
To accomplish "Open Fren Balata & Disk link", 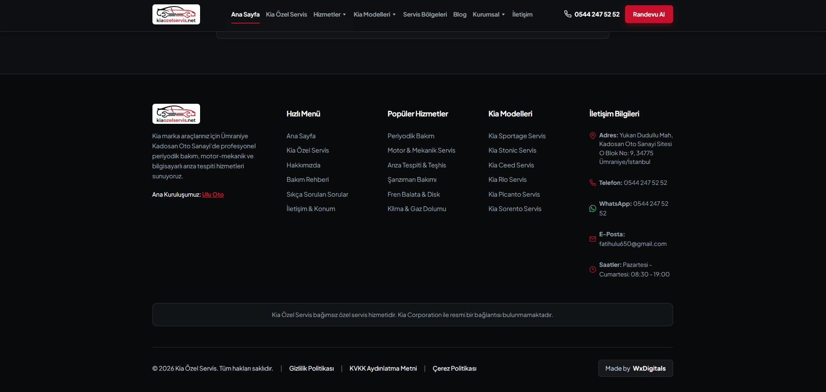I will pyautogui.click(x=414, y=194).
